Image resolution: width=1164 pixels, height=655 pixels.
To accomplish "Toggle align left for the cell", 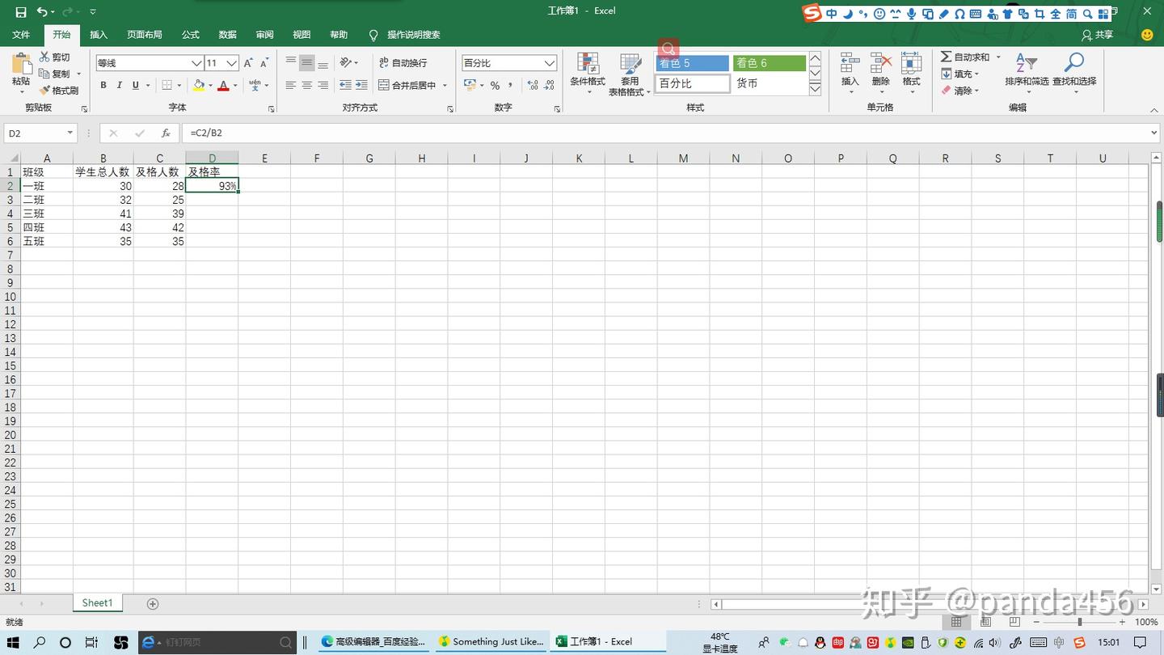I will tap(291, 85).
